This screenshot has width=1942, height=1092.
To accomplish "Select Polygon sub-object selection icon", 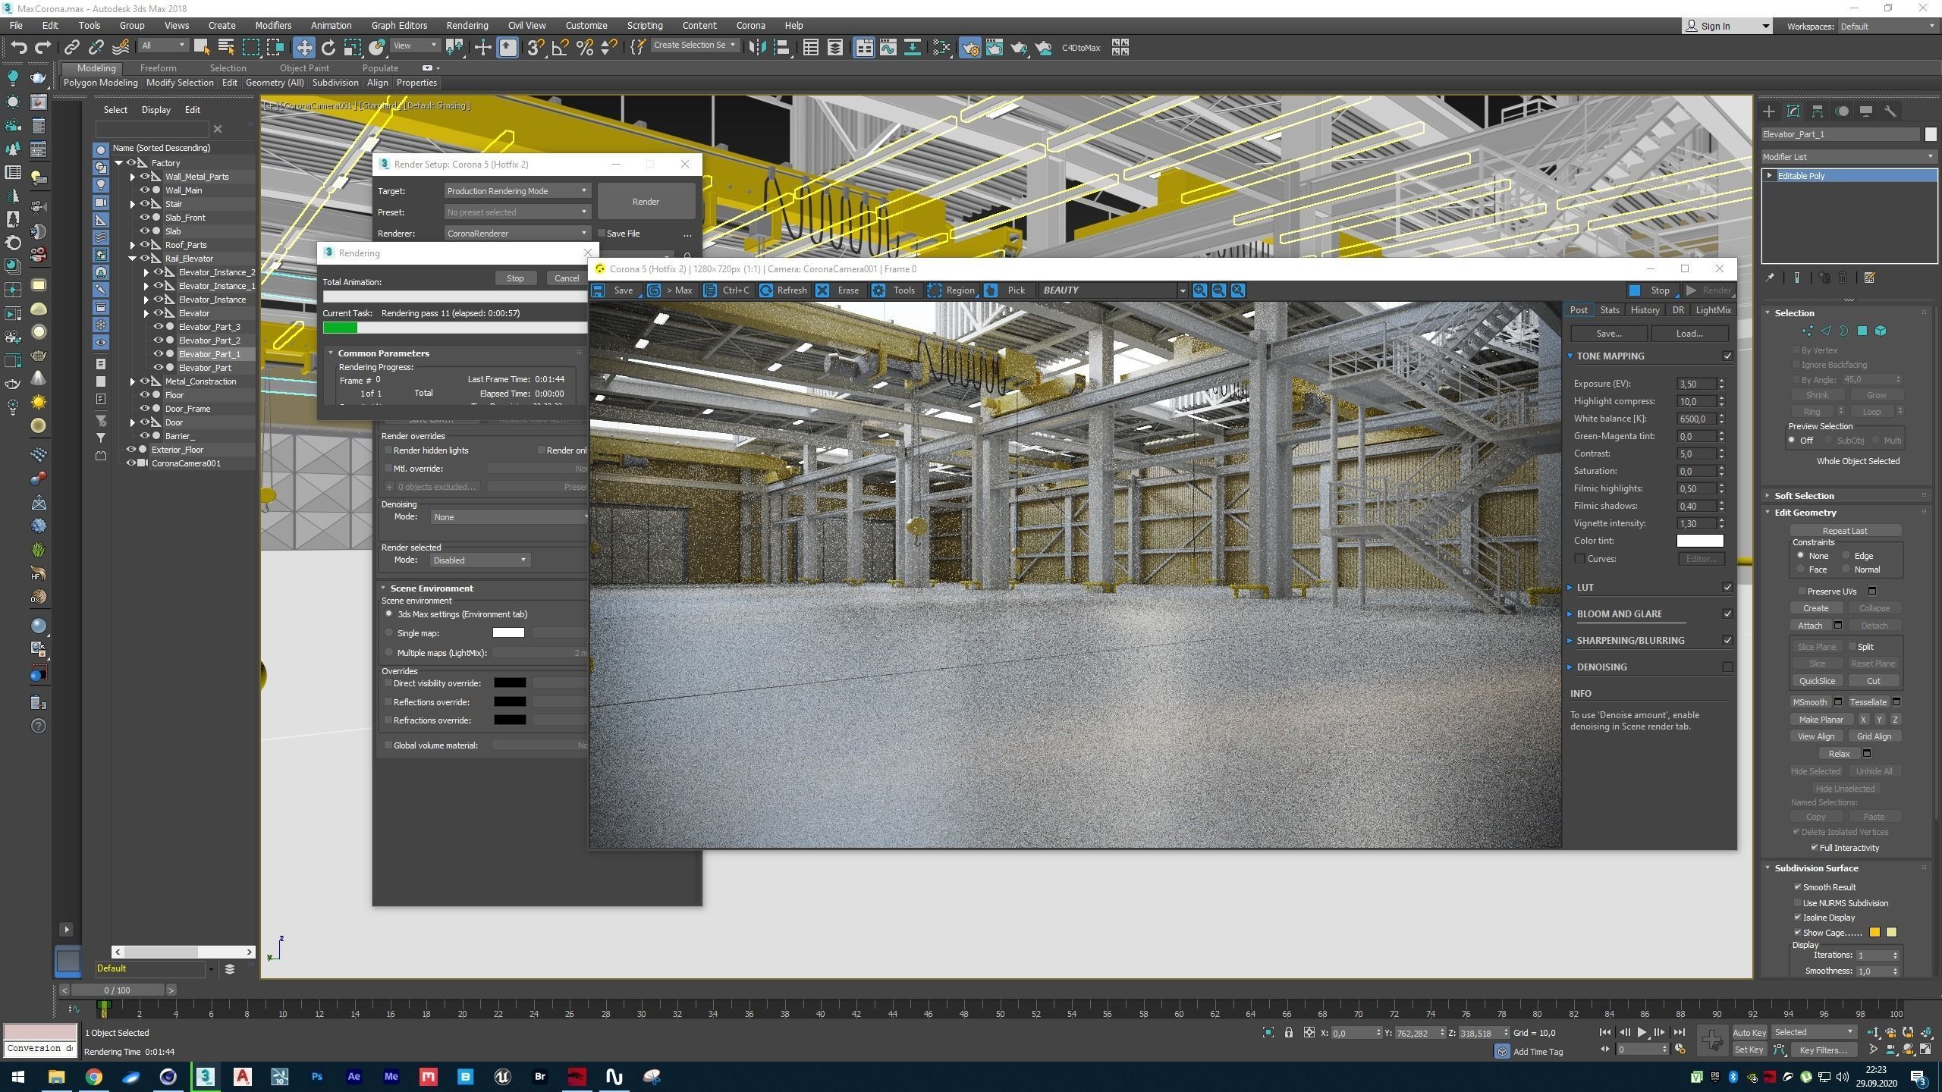I will pos(1862,331).
